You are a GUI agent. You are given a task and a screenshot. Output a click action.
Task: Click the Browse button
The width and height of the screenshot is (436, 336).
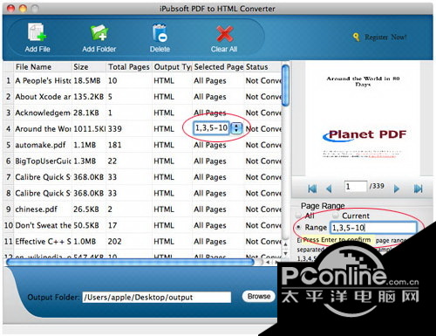[259, 296]
